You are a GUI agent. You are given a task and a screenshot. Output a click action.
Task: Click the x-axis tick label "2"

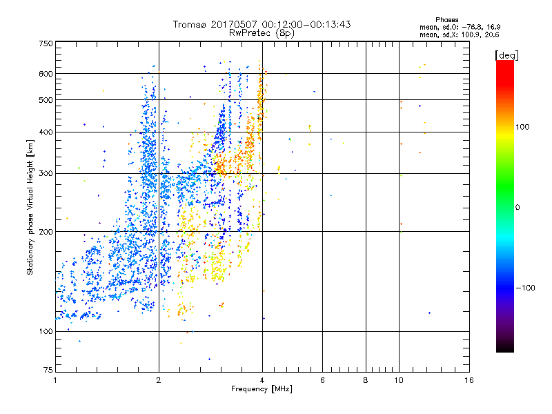pyautogui.click(x=159, y=380)
